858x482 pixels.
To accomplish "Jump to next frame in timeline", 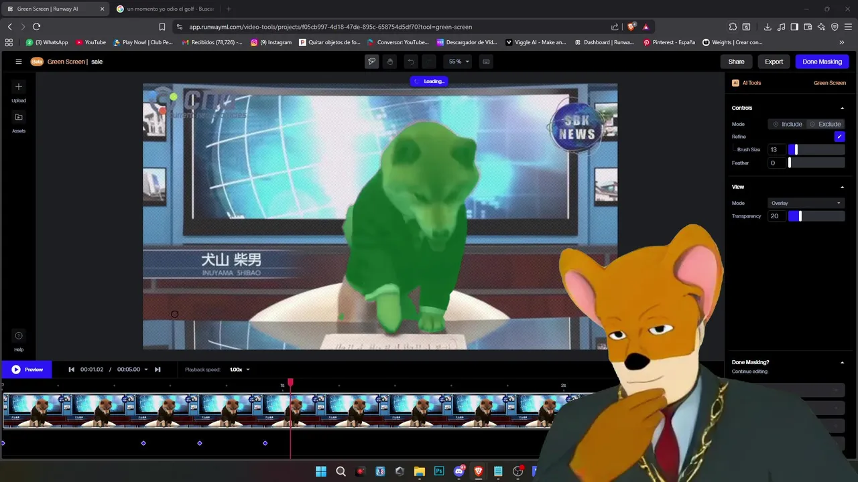I will (x=158, y=370).
